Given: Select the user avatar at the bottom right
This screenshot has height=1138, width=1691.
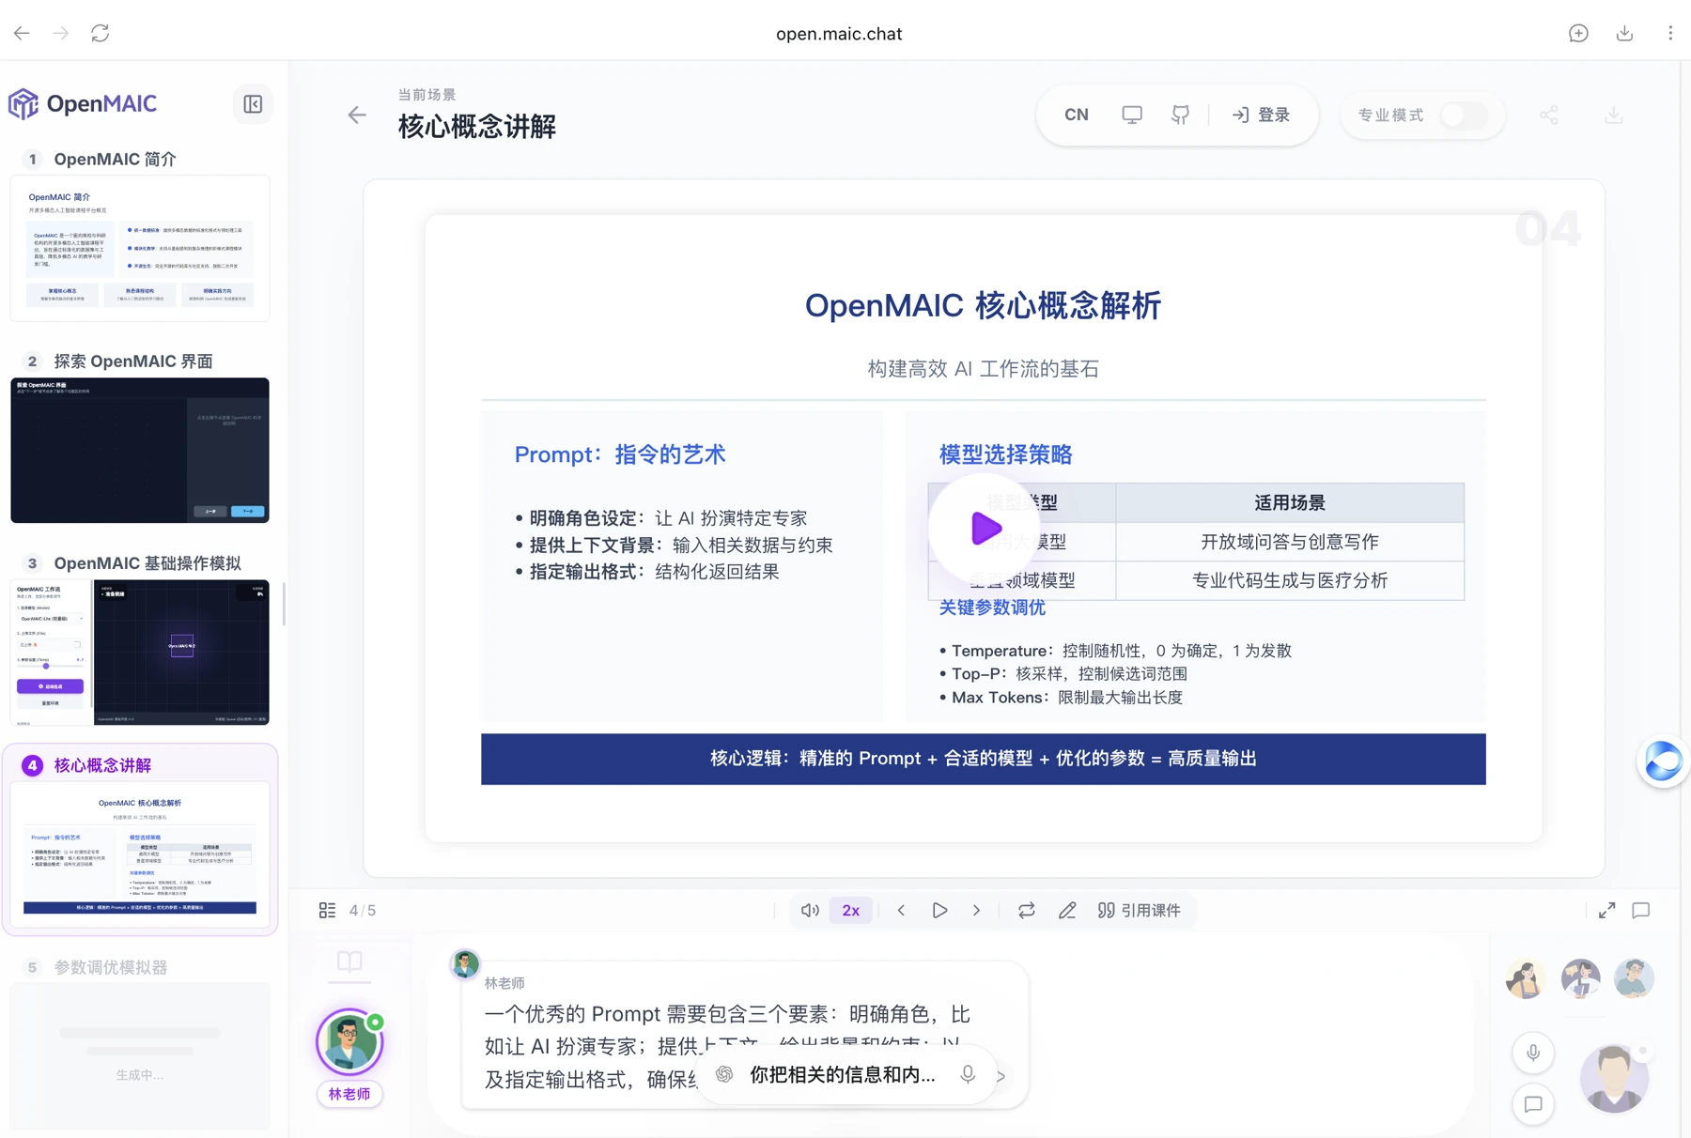Looking at the screenshot, I should click(x=1615, y=1078).
